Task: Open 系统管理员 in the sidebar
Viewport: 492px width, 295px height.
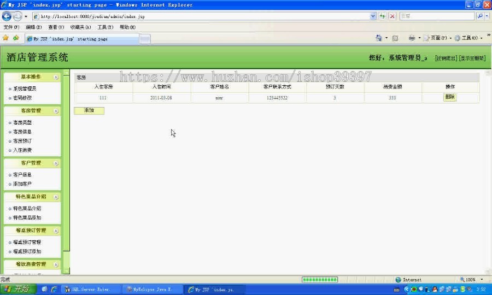Action: pos(25,88)
